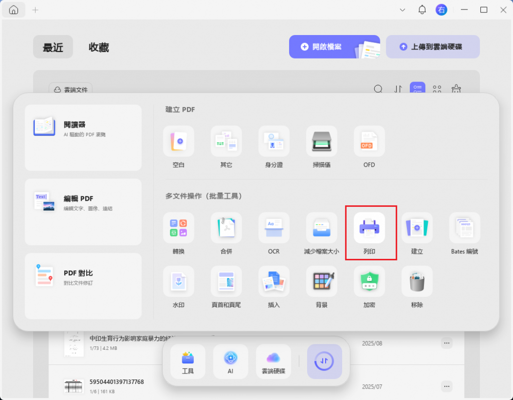
Task: Open the 加密 encryption tool
Action: pos(369,286)
